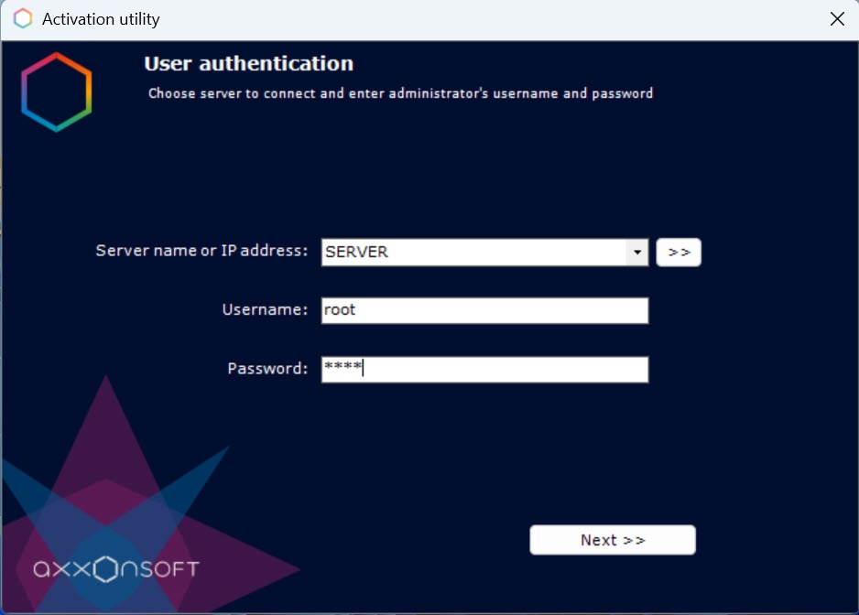Click the hexagon inside the AxxonSoft wordmark
This screenshot has height=615, width=859.
[x=107, y=568]
